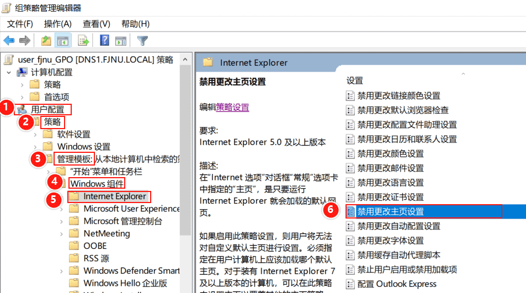
Task: Open the 文件(F) menu
Action: coord(20,24)
